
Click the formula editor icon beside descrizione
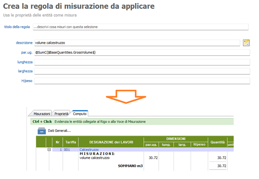click(x=247, y=43)
